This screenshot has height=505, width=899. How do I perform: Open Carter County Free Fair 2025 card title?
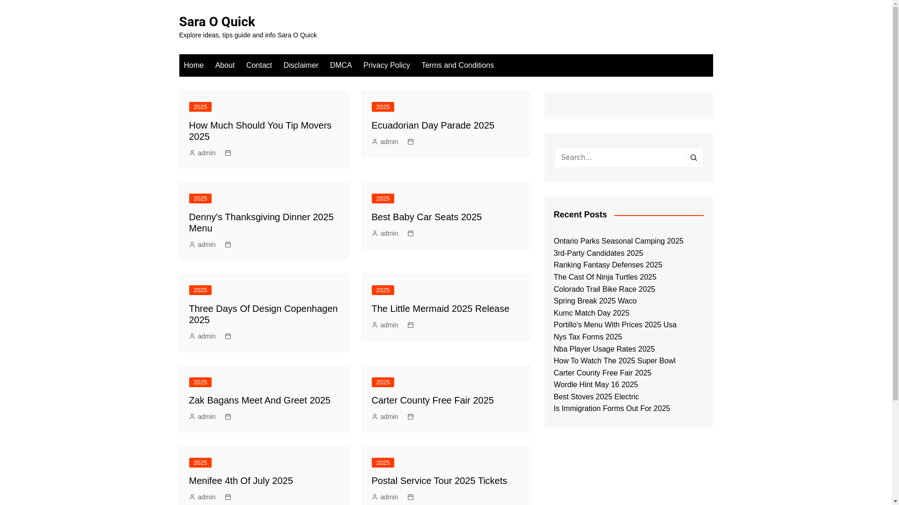(433, 400)
